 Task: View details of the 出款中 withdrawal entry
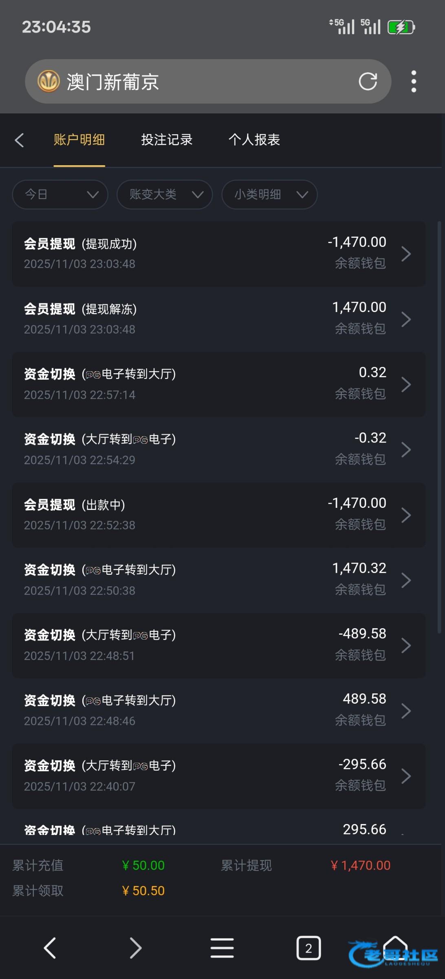coord(218,515)
